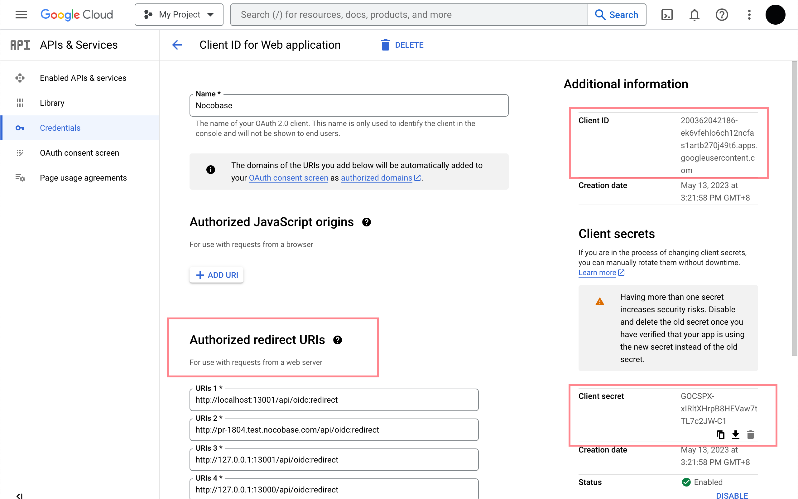Expand the My Project selector dropdown
Screen dimensions: 798x499
[179, 15]
